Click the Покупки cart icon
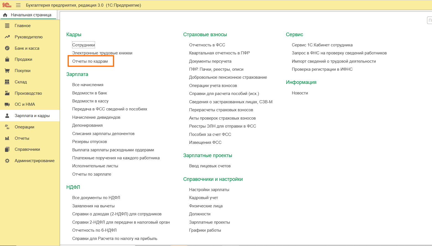 pos(7,71)
